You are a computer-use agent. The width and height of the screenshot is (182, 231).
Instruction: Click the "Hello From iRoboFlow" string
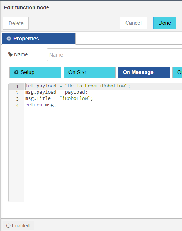point(96,86)
